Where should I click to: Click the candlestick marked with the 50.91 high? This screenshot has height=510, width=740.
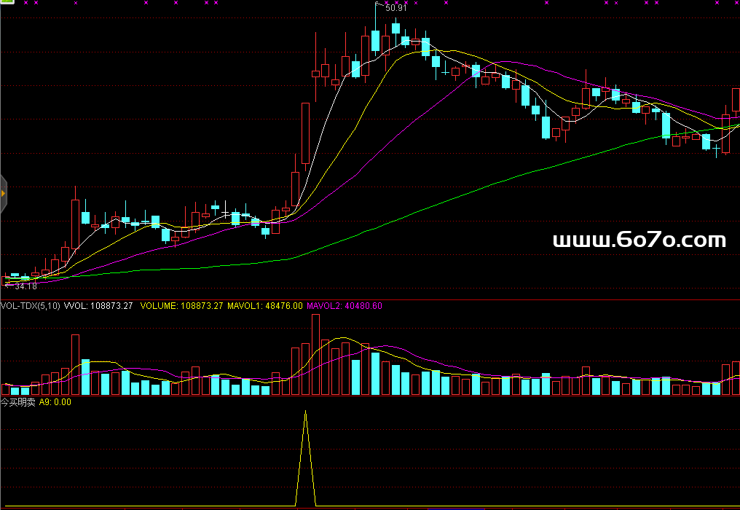click(x=376, y=41)
